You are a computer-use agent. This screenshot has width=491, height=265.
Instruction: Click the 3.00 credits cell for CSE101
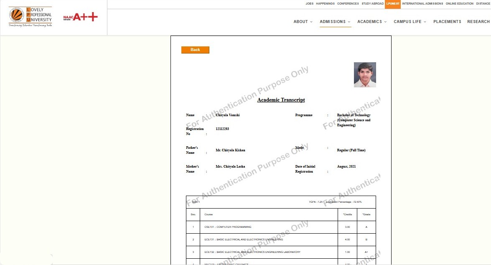pos(347,227)
